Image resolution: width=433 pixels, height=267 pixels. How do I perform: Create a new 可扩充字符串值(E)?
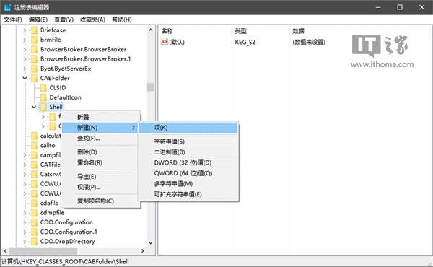(x=188, y=195)
